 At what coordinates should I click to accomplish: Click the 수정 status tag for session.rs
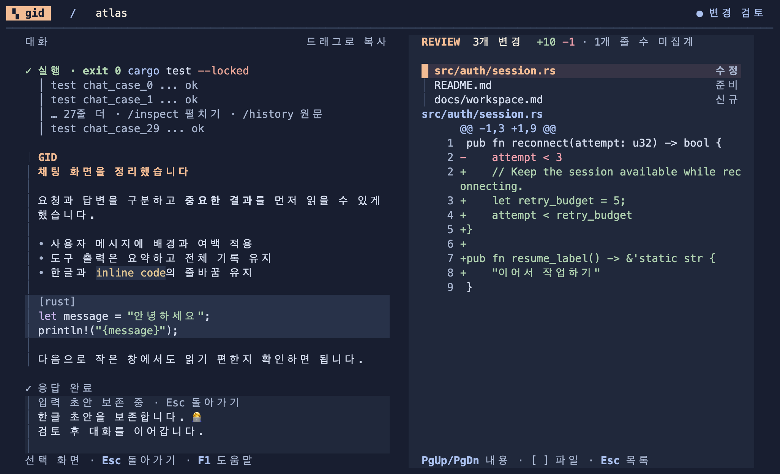726,71
